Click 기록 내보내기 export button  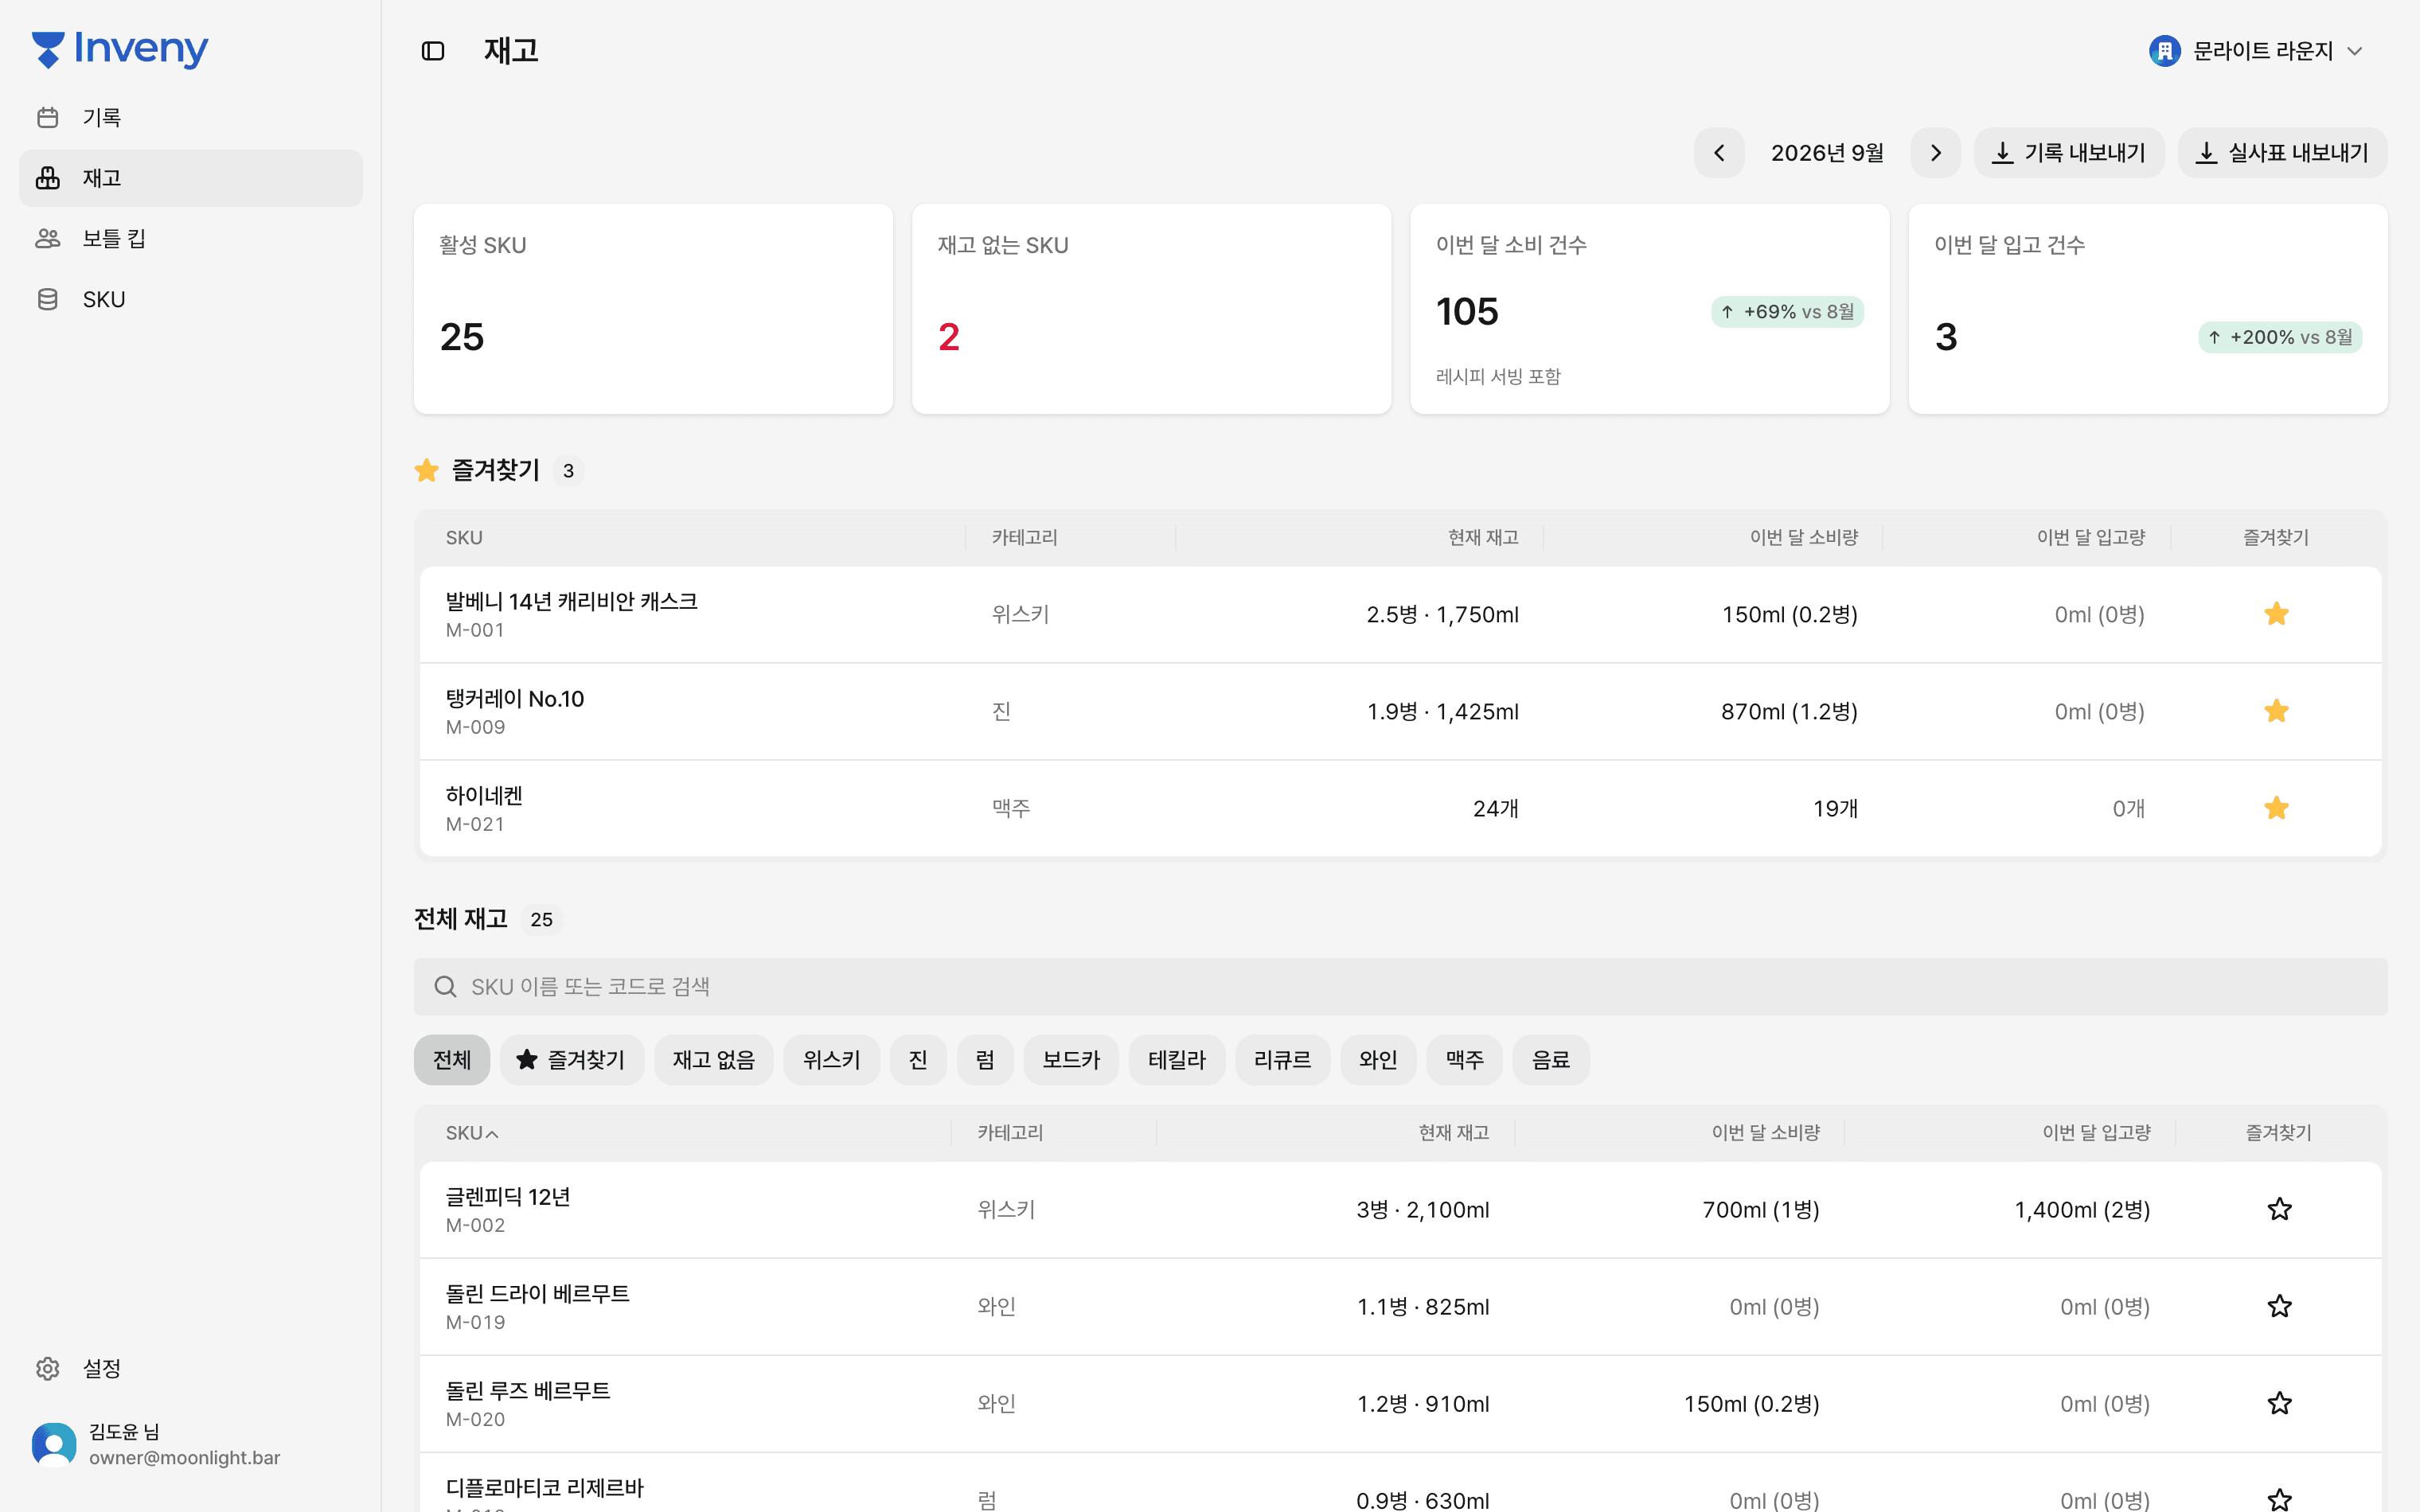point(2069,153)
